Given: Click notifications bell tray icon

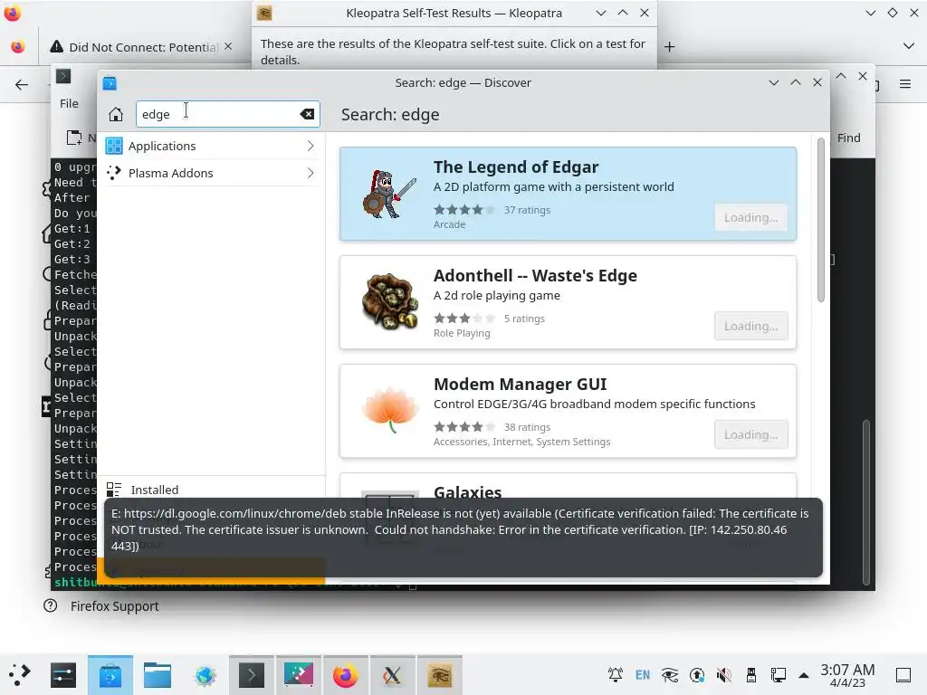Looking at the screenshot, I should 616,675.
